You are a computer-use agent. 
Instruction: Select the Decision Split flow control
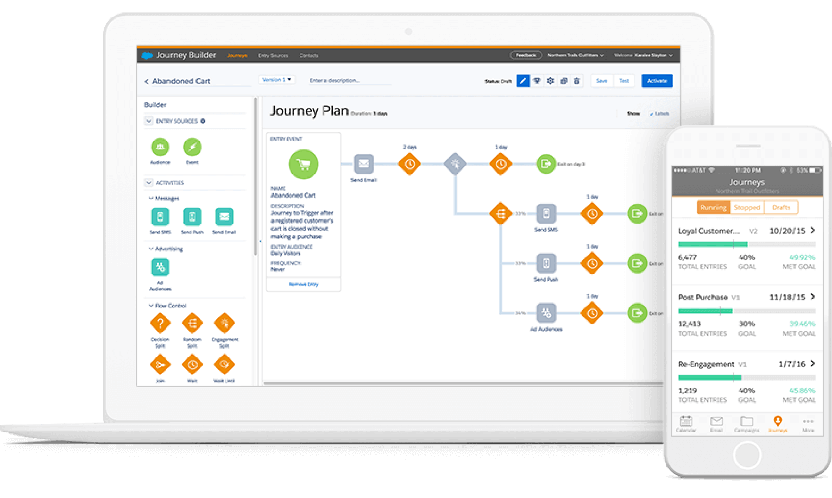click(160, 324)
